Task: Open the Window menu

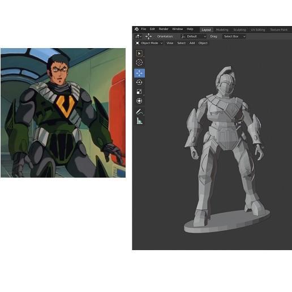Action: 178,29
